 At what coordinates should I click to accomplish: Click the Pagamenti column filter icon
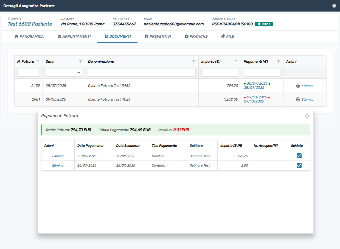pyautogui.click(x=279, y=62)
